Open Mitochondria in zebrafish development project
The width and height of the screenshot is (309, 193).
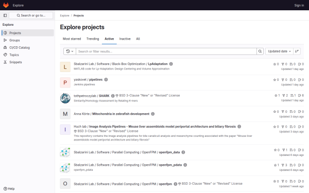(112, 114)
